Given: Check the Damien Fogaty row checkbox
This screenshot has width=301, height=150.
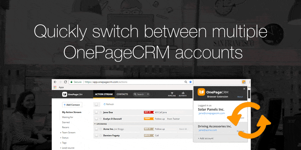Looking at the screenshot, I should tap(96, 135).
